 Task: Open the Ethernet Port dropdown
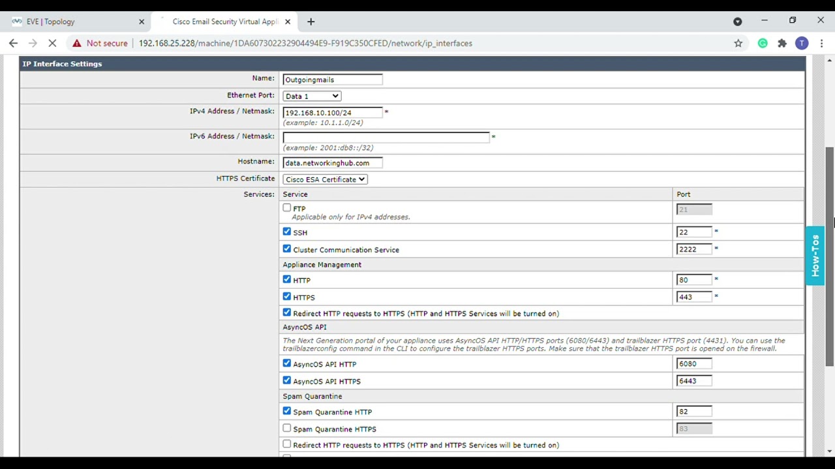312,96
